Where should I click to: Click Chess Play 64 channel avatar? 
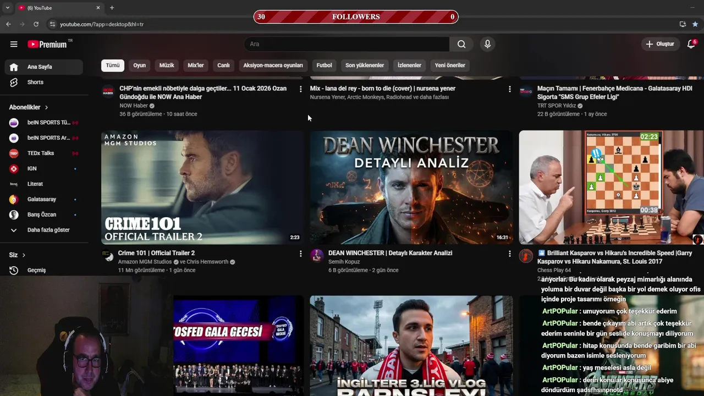(x=526, y=256)
